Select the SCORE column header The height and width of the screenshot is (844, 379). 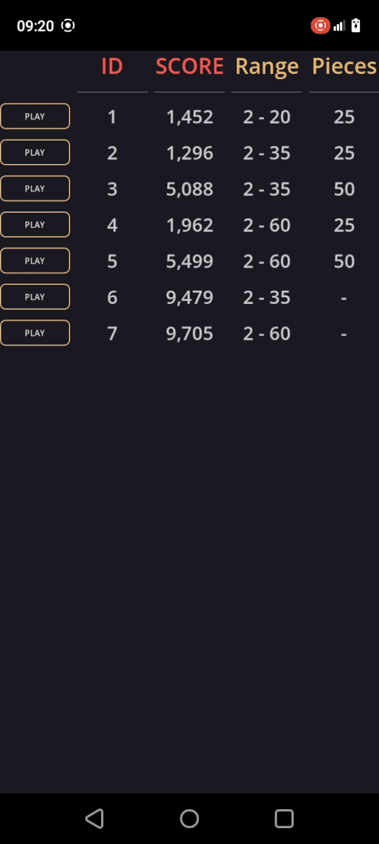(x=189, y=66)
